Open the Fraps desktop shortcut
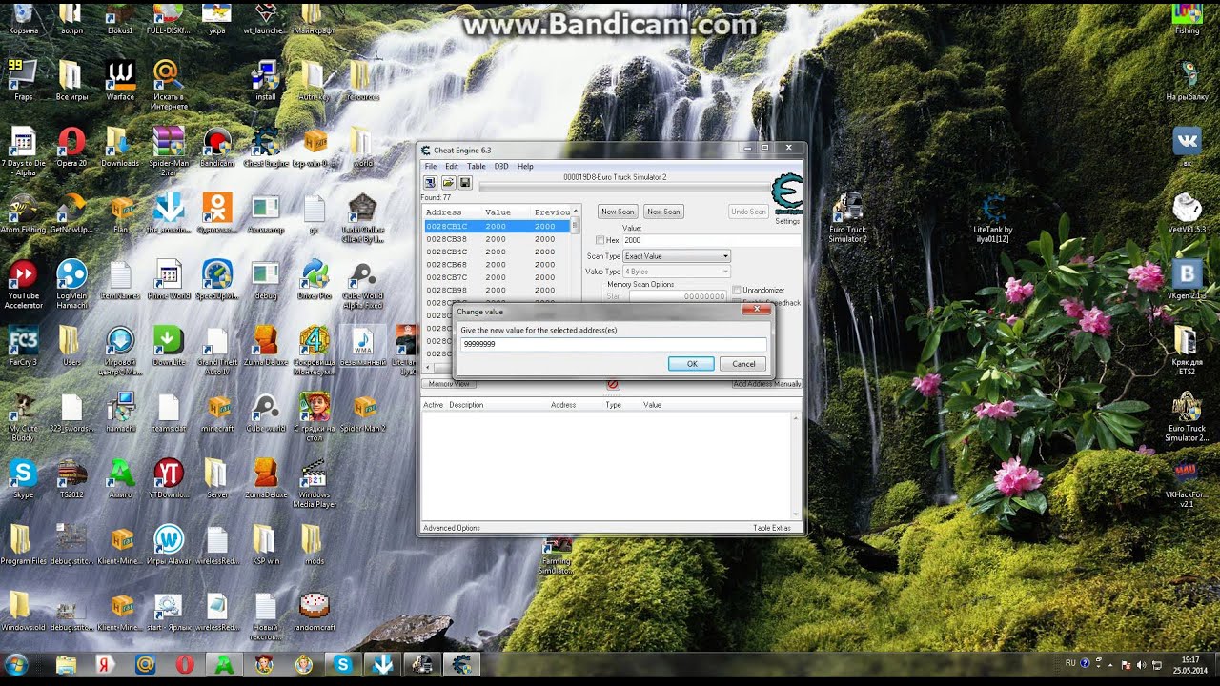This screenshot has height=686, width=1220. (23, 80)
